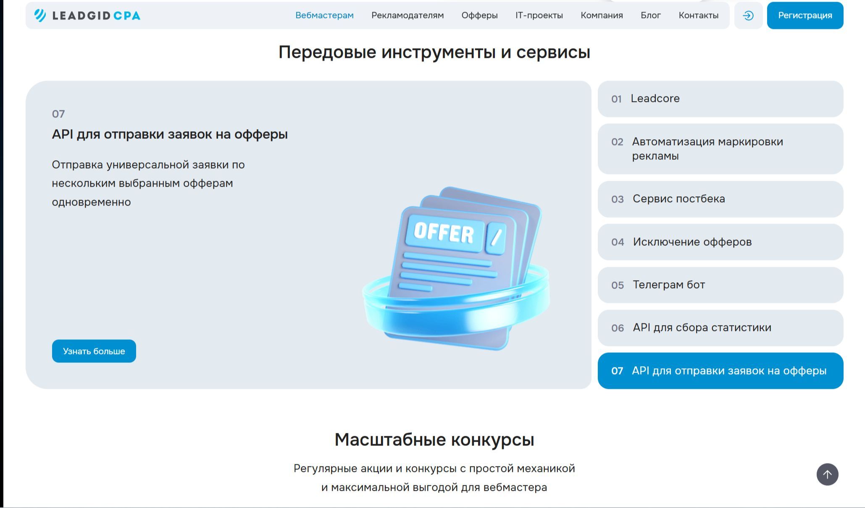This screenshot has height=508, width=865.
Task: Open the Вебмастерам menu item
Action: [x=324, y=16]
